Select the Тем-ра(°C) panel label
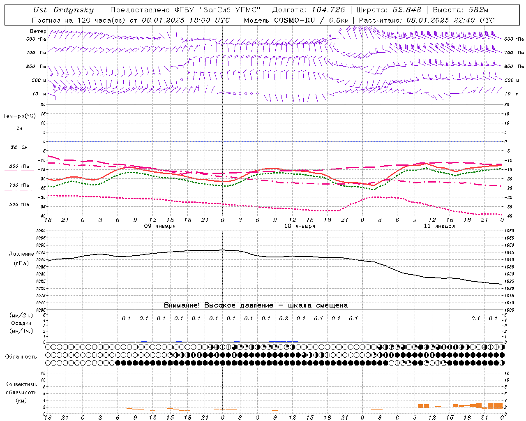Viewport: 526px width, 421px height. 19,116
